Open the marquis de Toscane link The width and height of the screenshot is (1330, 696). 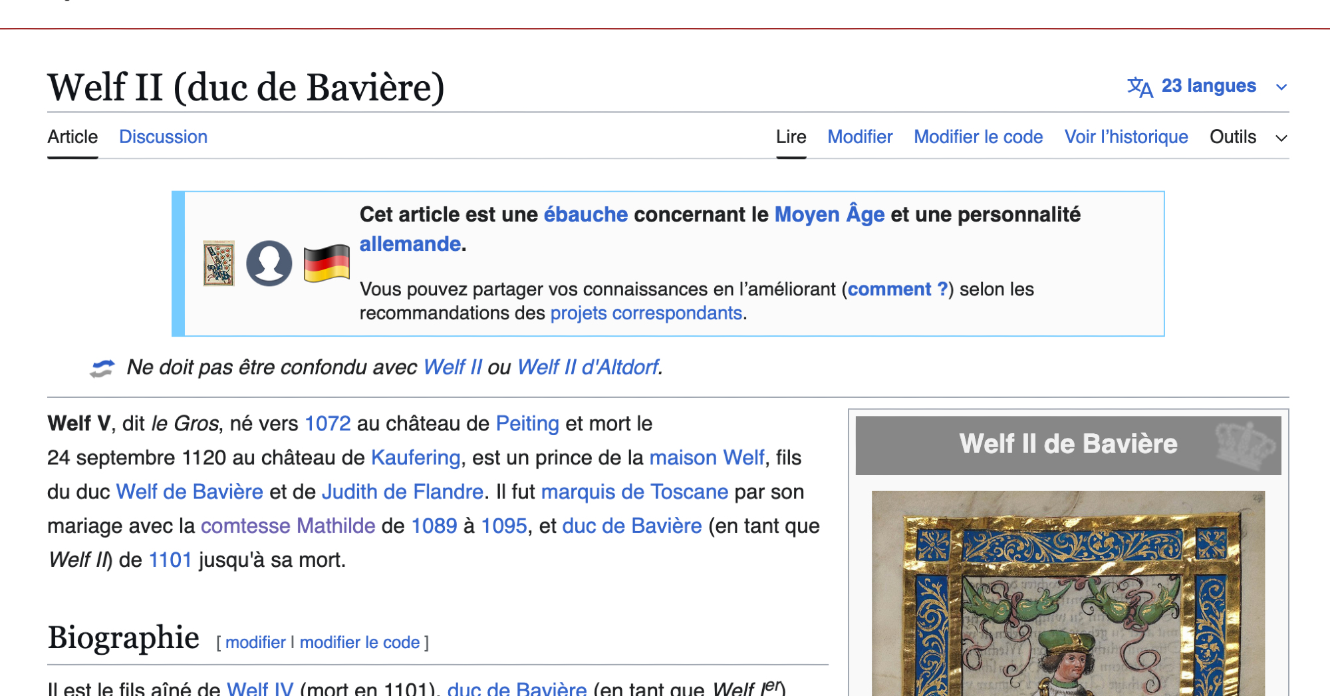(x=634, y=492)
